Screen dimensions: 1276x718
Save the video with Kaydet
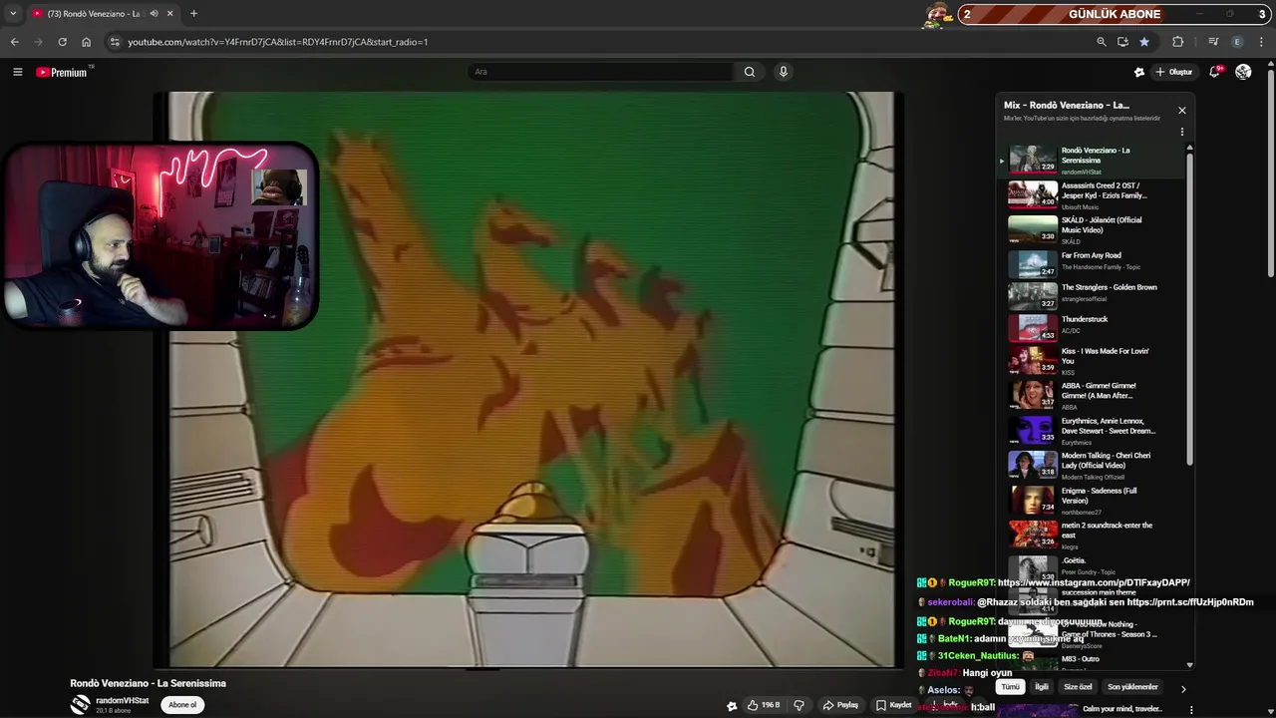[894, 705]
